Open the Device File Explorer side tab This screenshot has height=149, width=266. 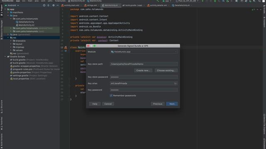[x=264, y=124]
